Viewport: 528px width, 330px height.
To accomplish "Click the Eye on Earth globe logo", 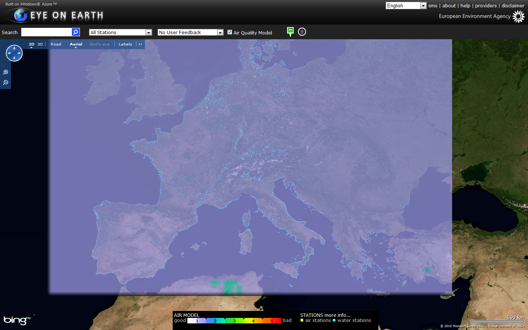I will [x=21, y=15].
